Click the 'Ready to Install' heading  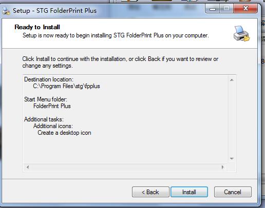pyautogui.click(x=37, y=27)
